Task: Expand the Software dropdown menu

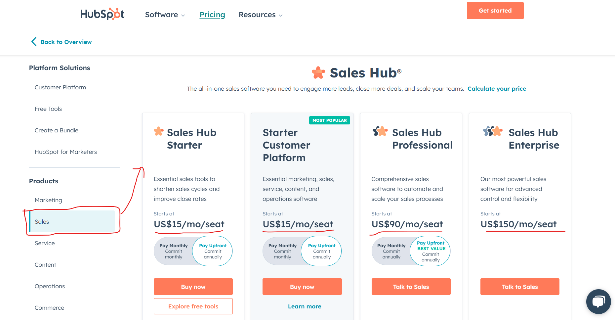Action: (x=165, y=15)
